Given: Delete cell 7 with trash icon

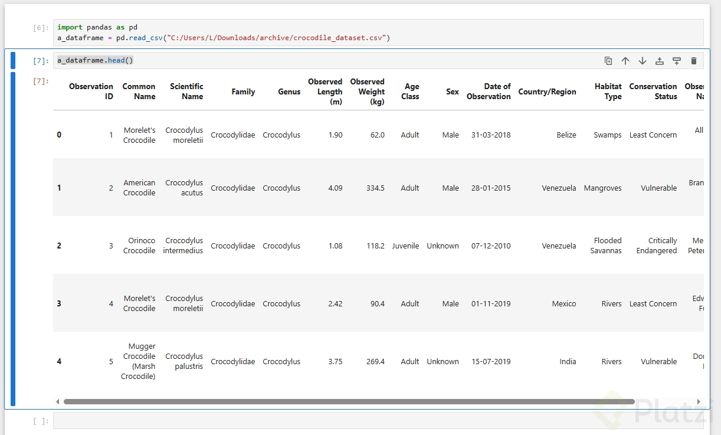Looking at the screenshot, I should pyautogui.click(x=694, y=61).
